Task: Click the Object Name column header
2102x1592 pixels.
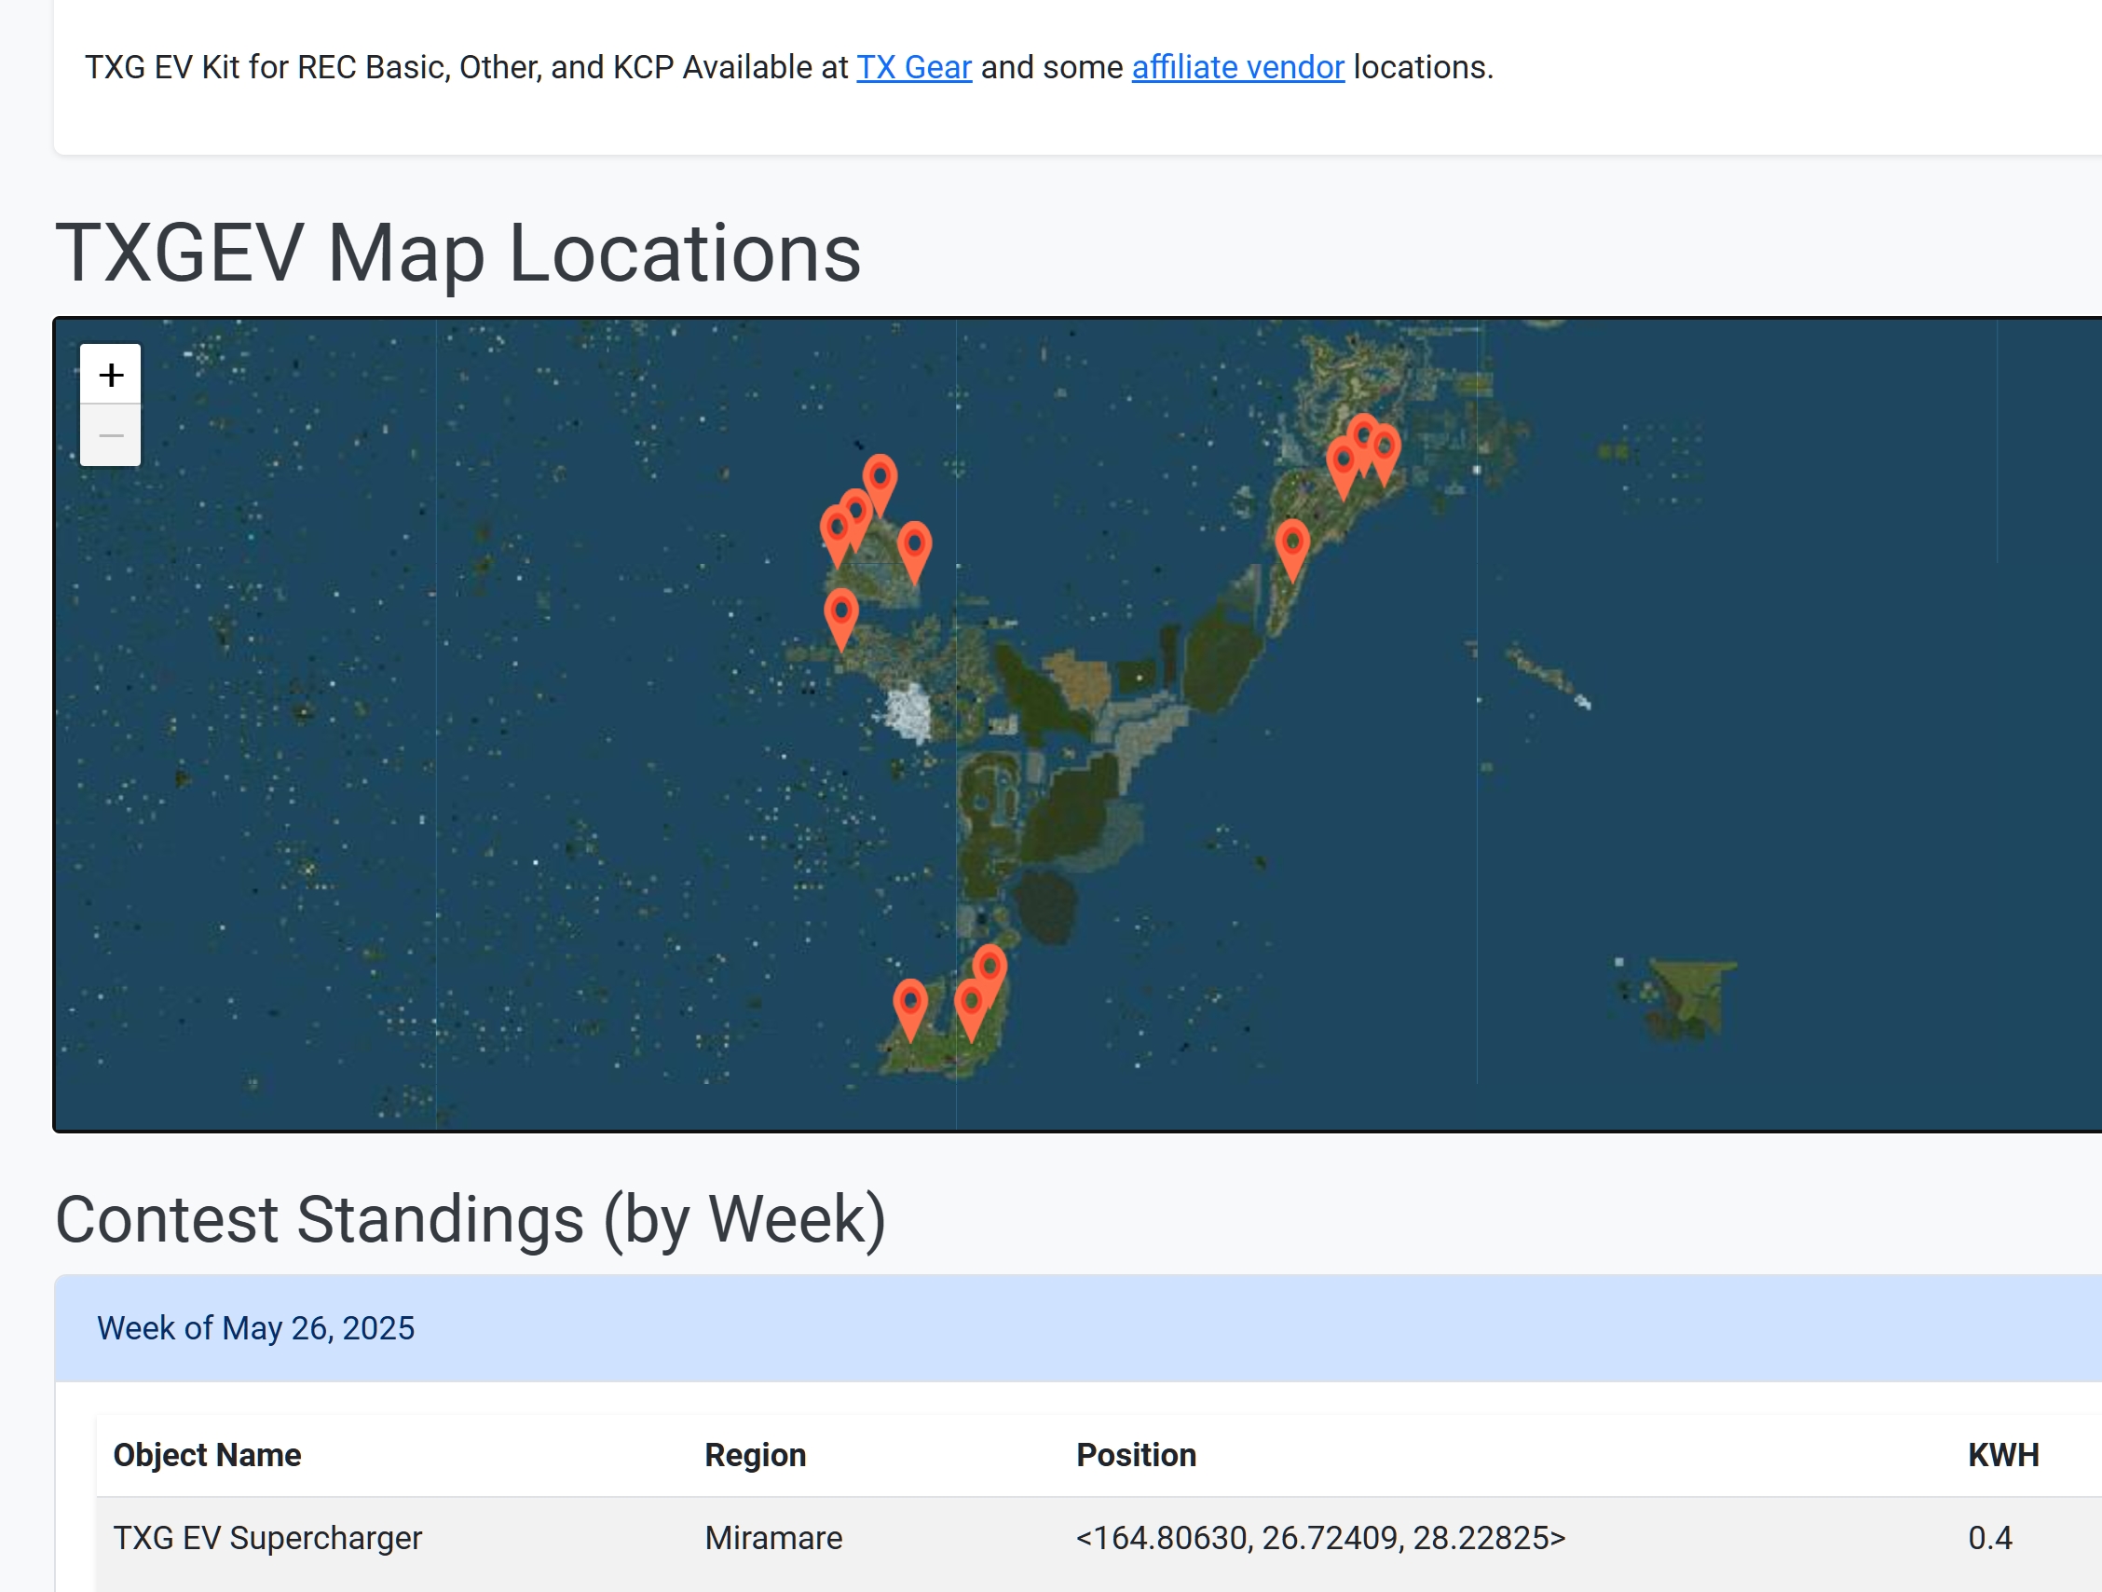Action: point(207,1454)
